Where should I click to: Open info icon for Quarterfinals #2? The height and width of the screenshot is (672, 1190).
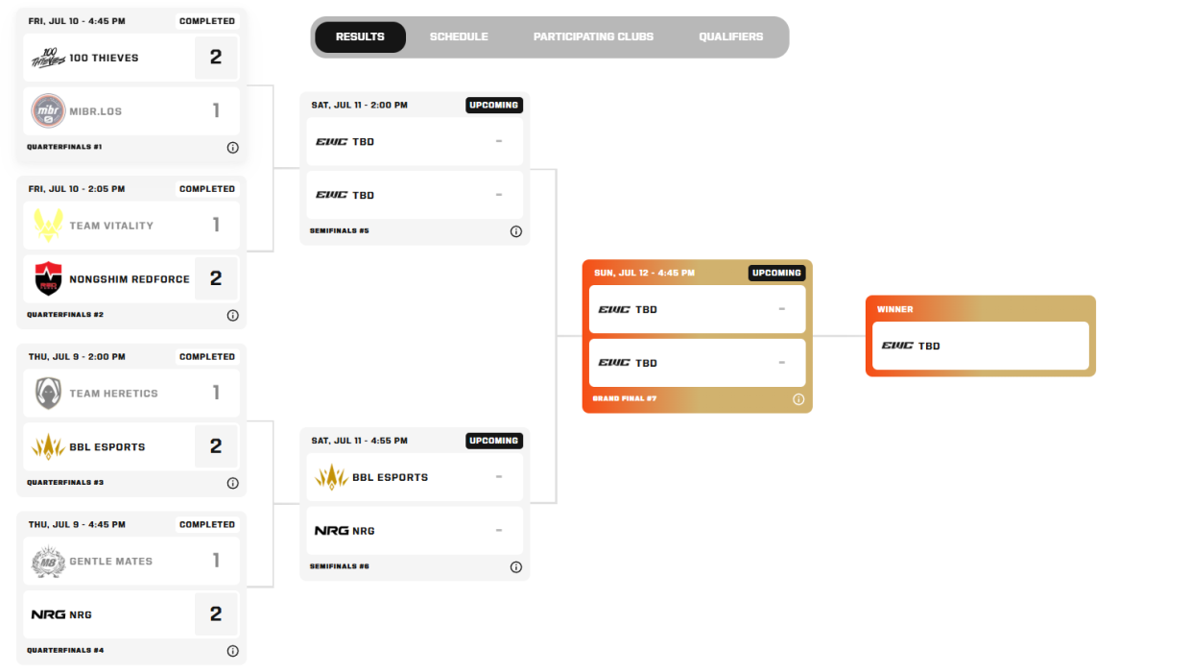pyautogui.click(x=232, y=316)
